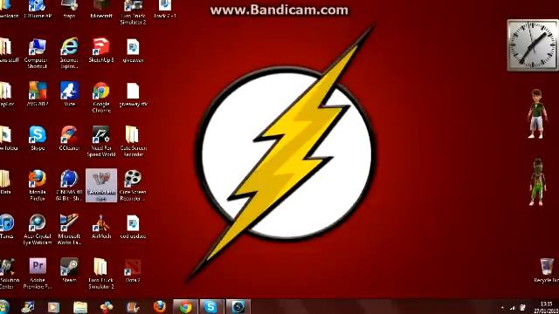Open the SketchUp 8 shortcut
Viewport: 559px width, 314px height.
coord(101,51)
